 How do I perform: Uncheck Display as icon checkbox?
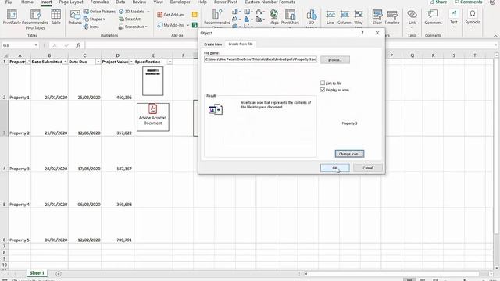(323, 90)
